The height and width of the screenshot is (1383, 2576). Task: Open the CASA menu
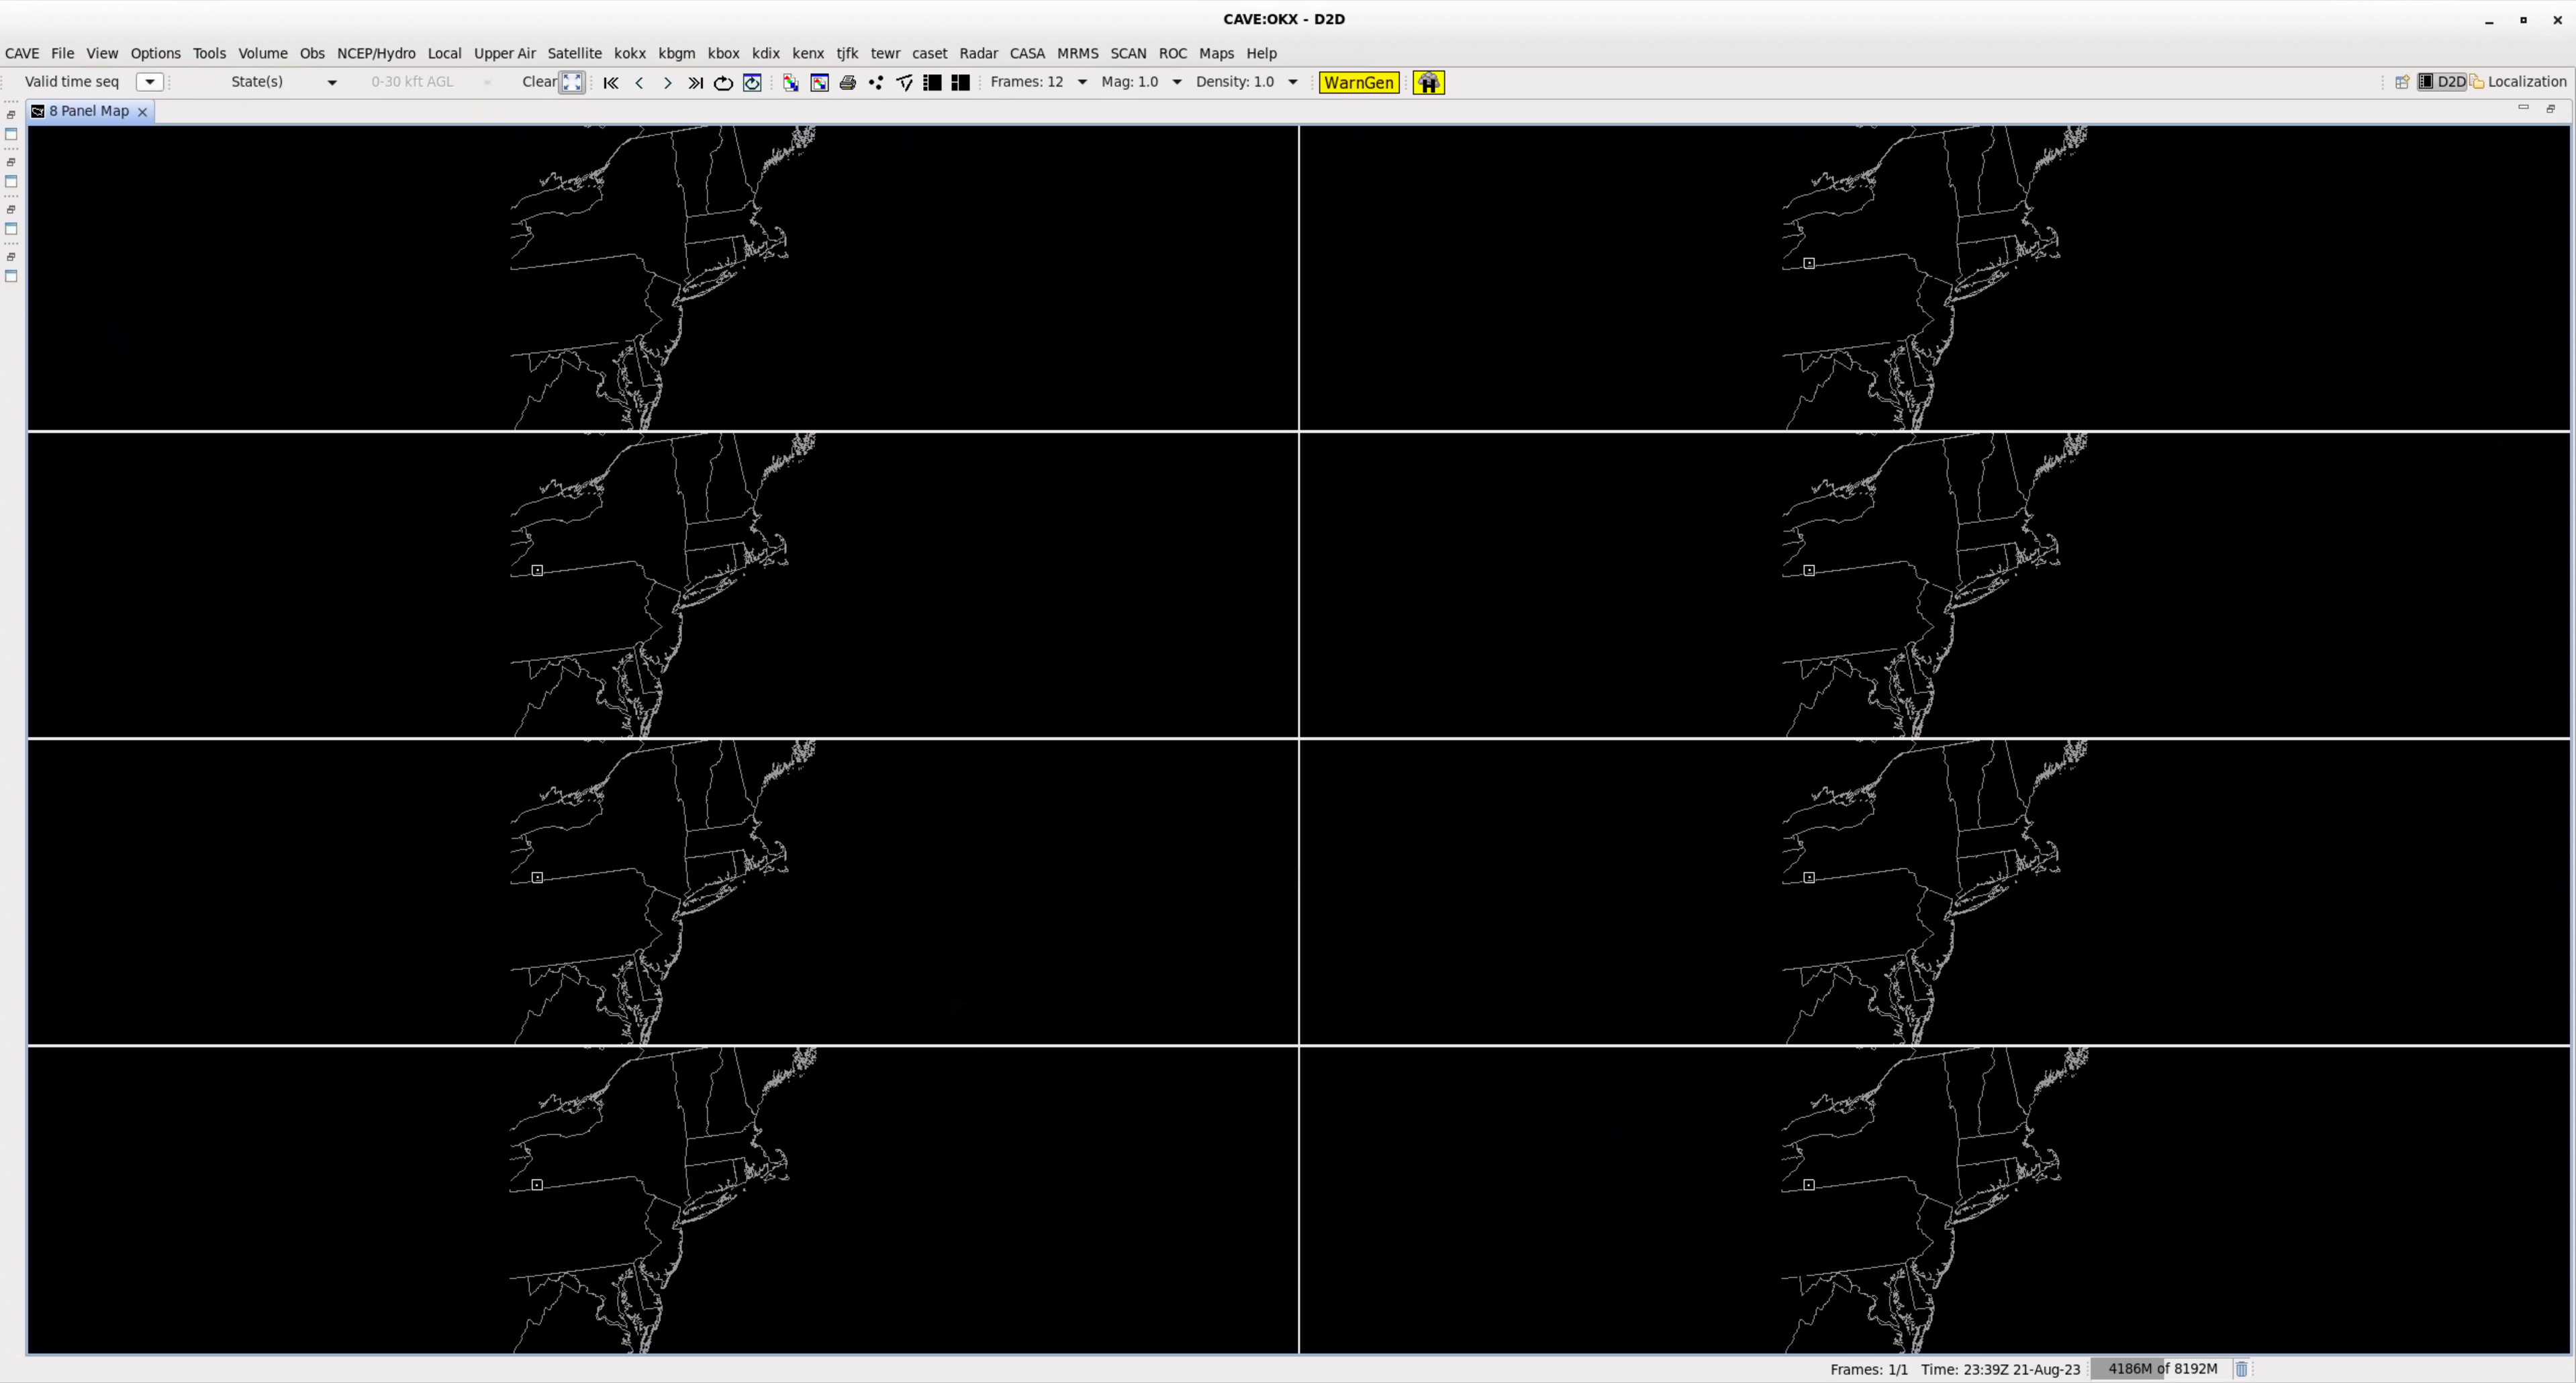1027,53
